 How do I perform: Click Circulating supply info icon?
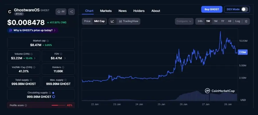(50, 93)
